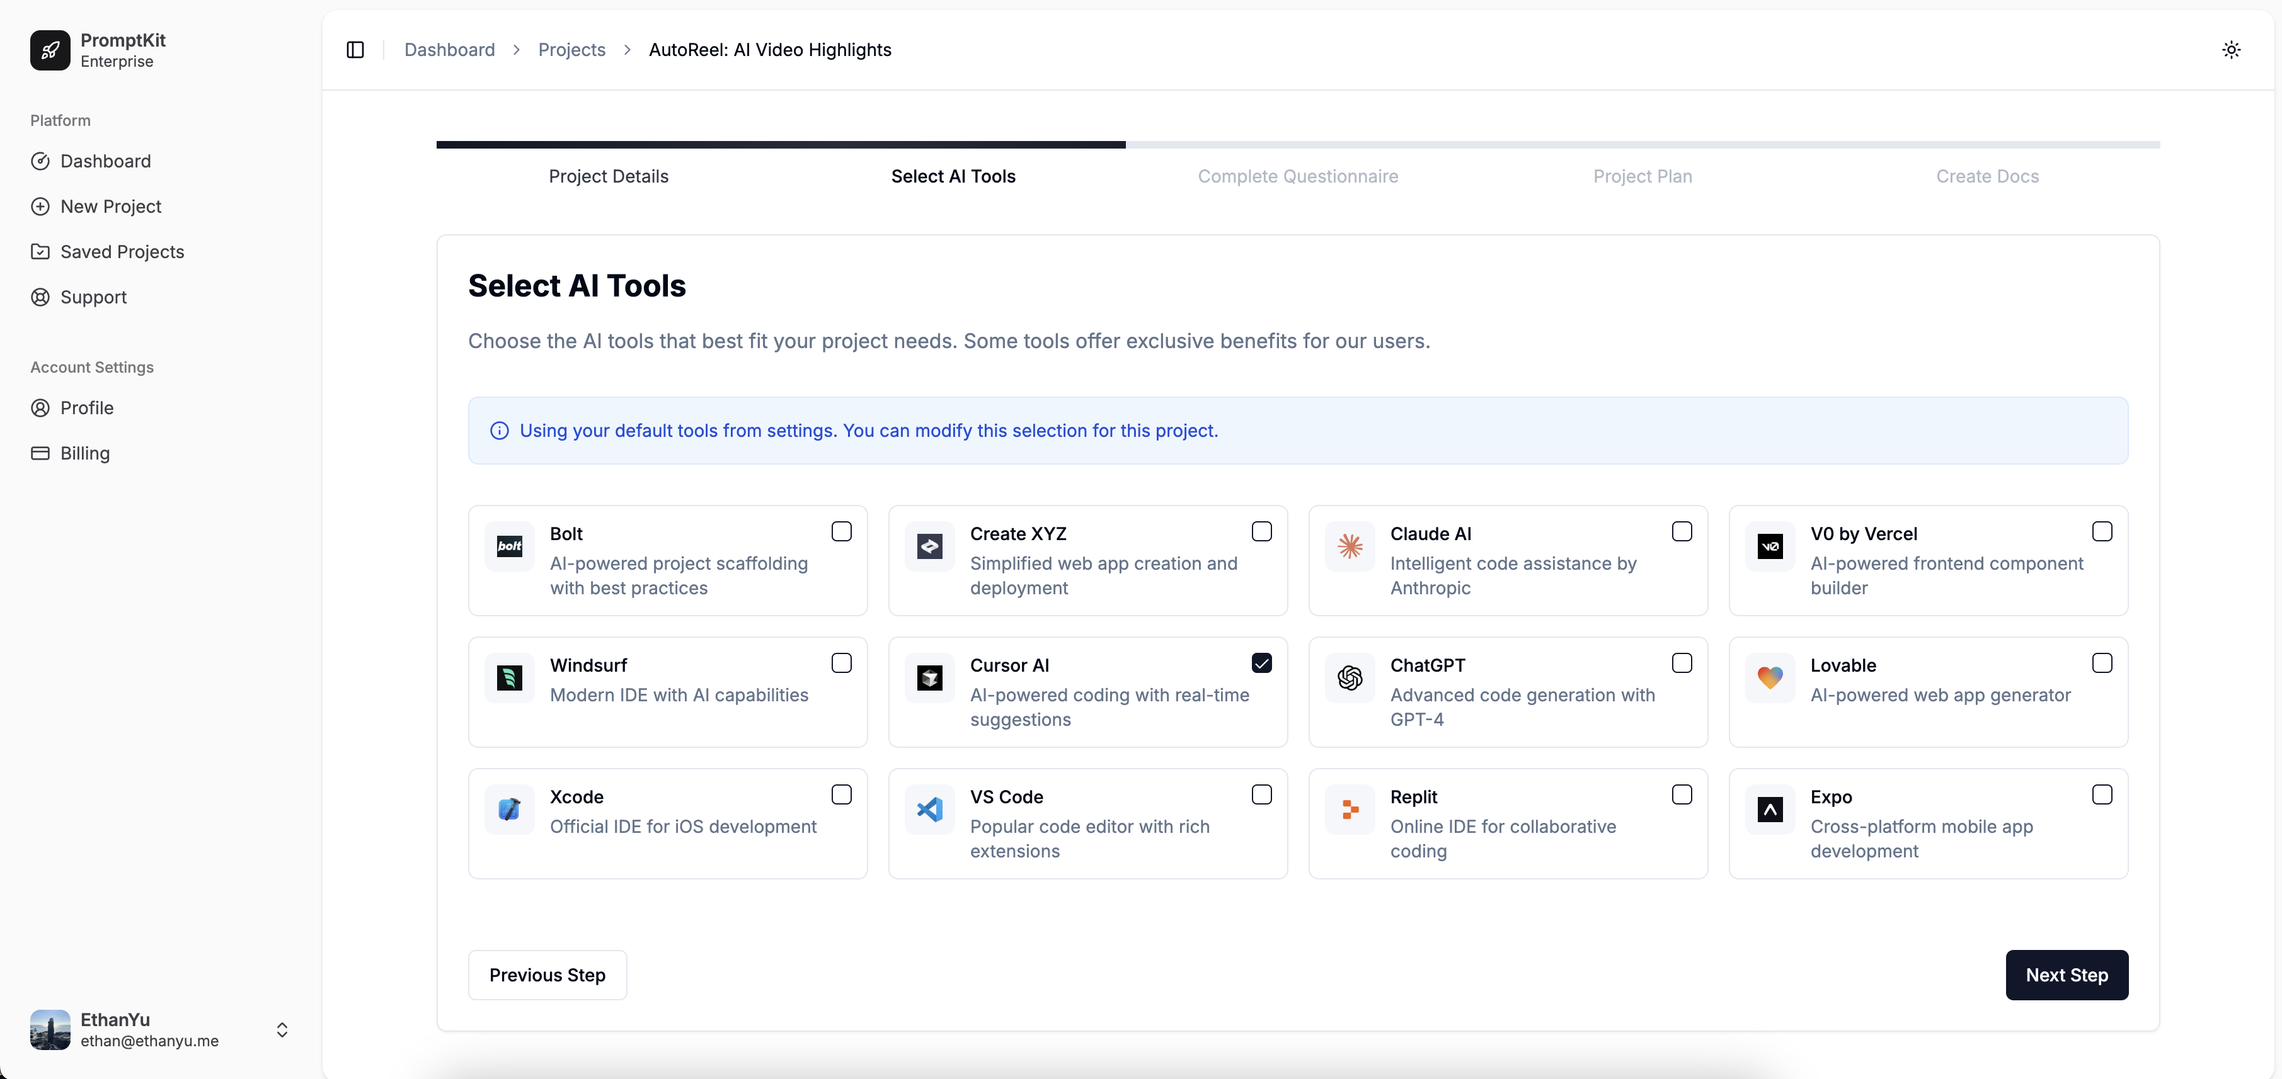
Task: Click the Billing credit card icon
Action: pyautogui.click(x=40, y=453)
